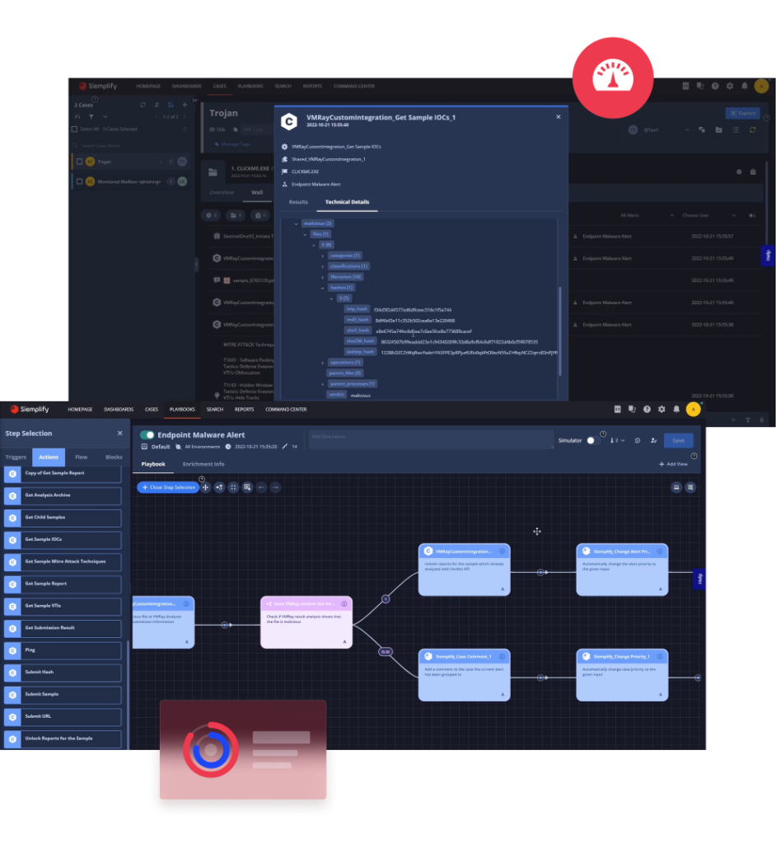Viewport: 776px width, 844px height.
Task: Click the Save button
Action: click(x=678, y=441)
